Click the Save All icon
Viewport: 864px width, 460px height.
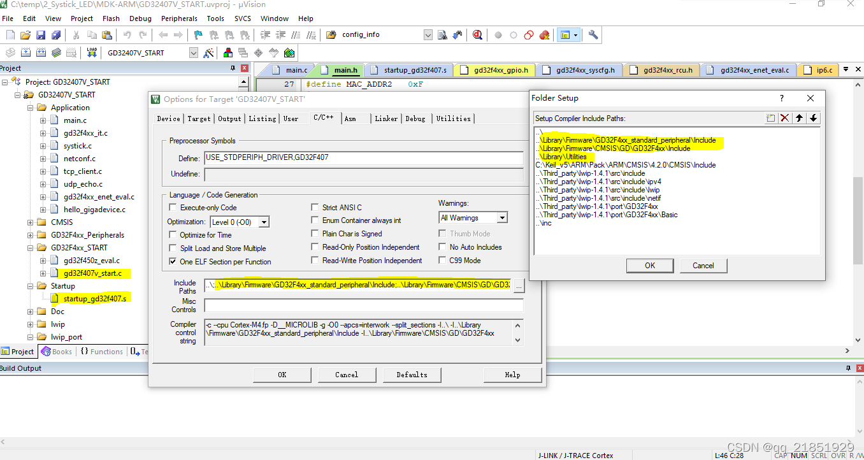(x=56, y=35)
